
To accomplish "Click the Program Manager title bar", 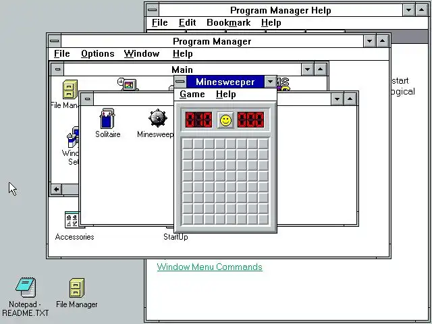I will click(x=212, y=41).
